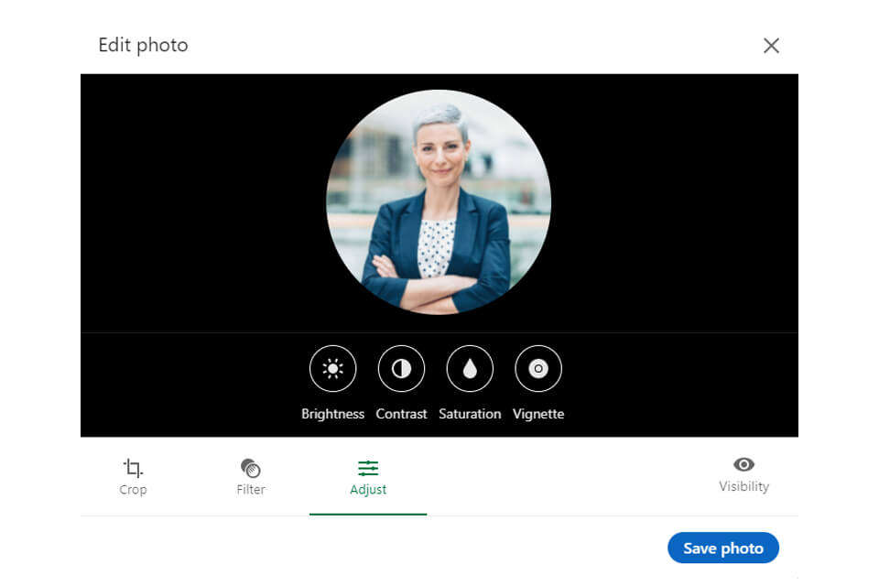Switch to the Filter tab

[251, 477]
